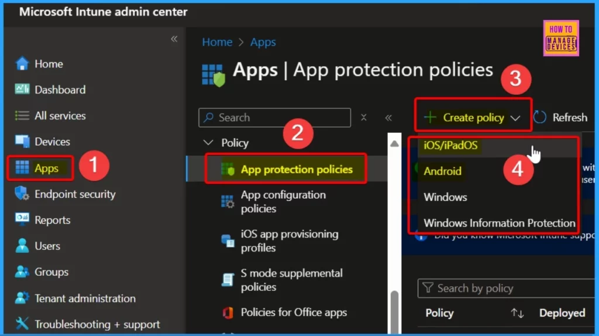Screen dimensions: 599x336
Task: Open Users in the sidebar
Action: coord(47,246)
